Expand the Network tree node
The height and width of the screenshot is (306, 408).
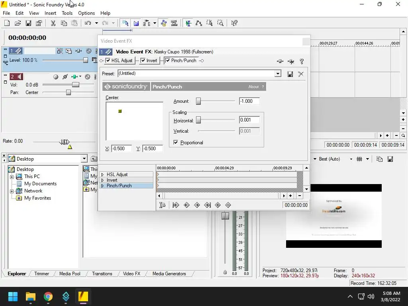(12, 191)
